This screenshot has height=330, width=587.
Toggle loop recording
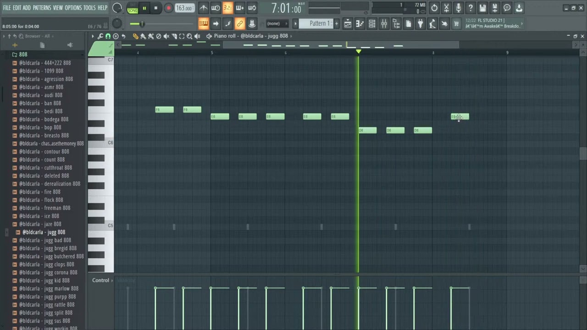click(x=252, y=8)
